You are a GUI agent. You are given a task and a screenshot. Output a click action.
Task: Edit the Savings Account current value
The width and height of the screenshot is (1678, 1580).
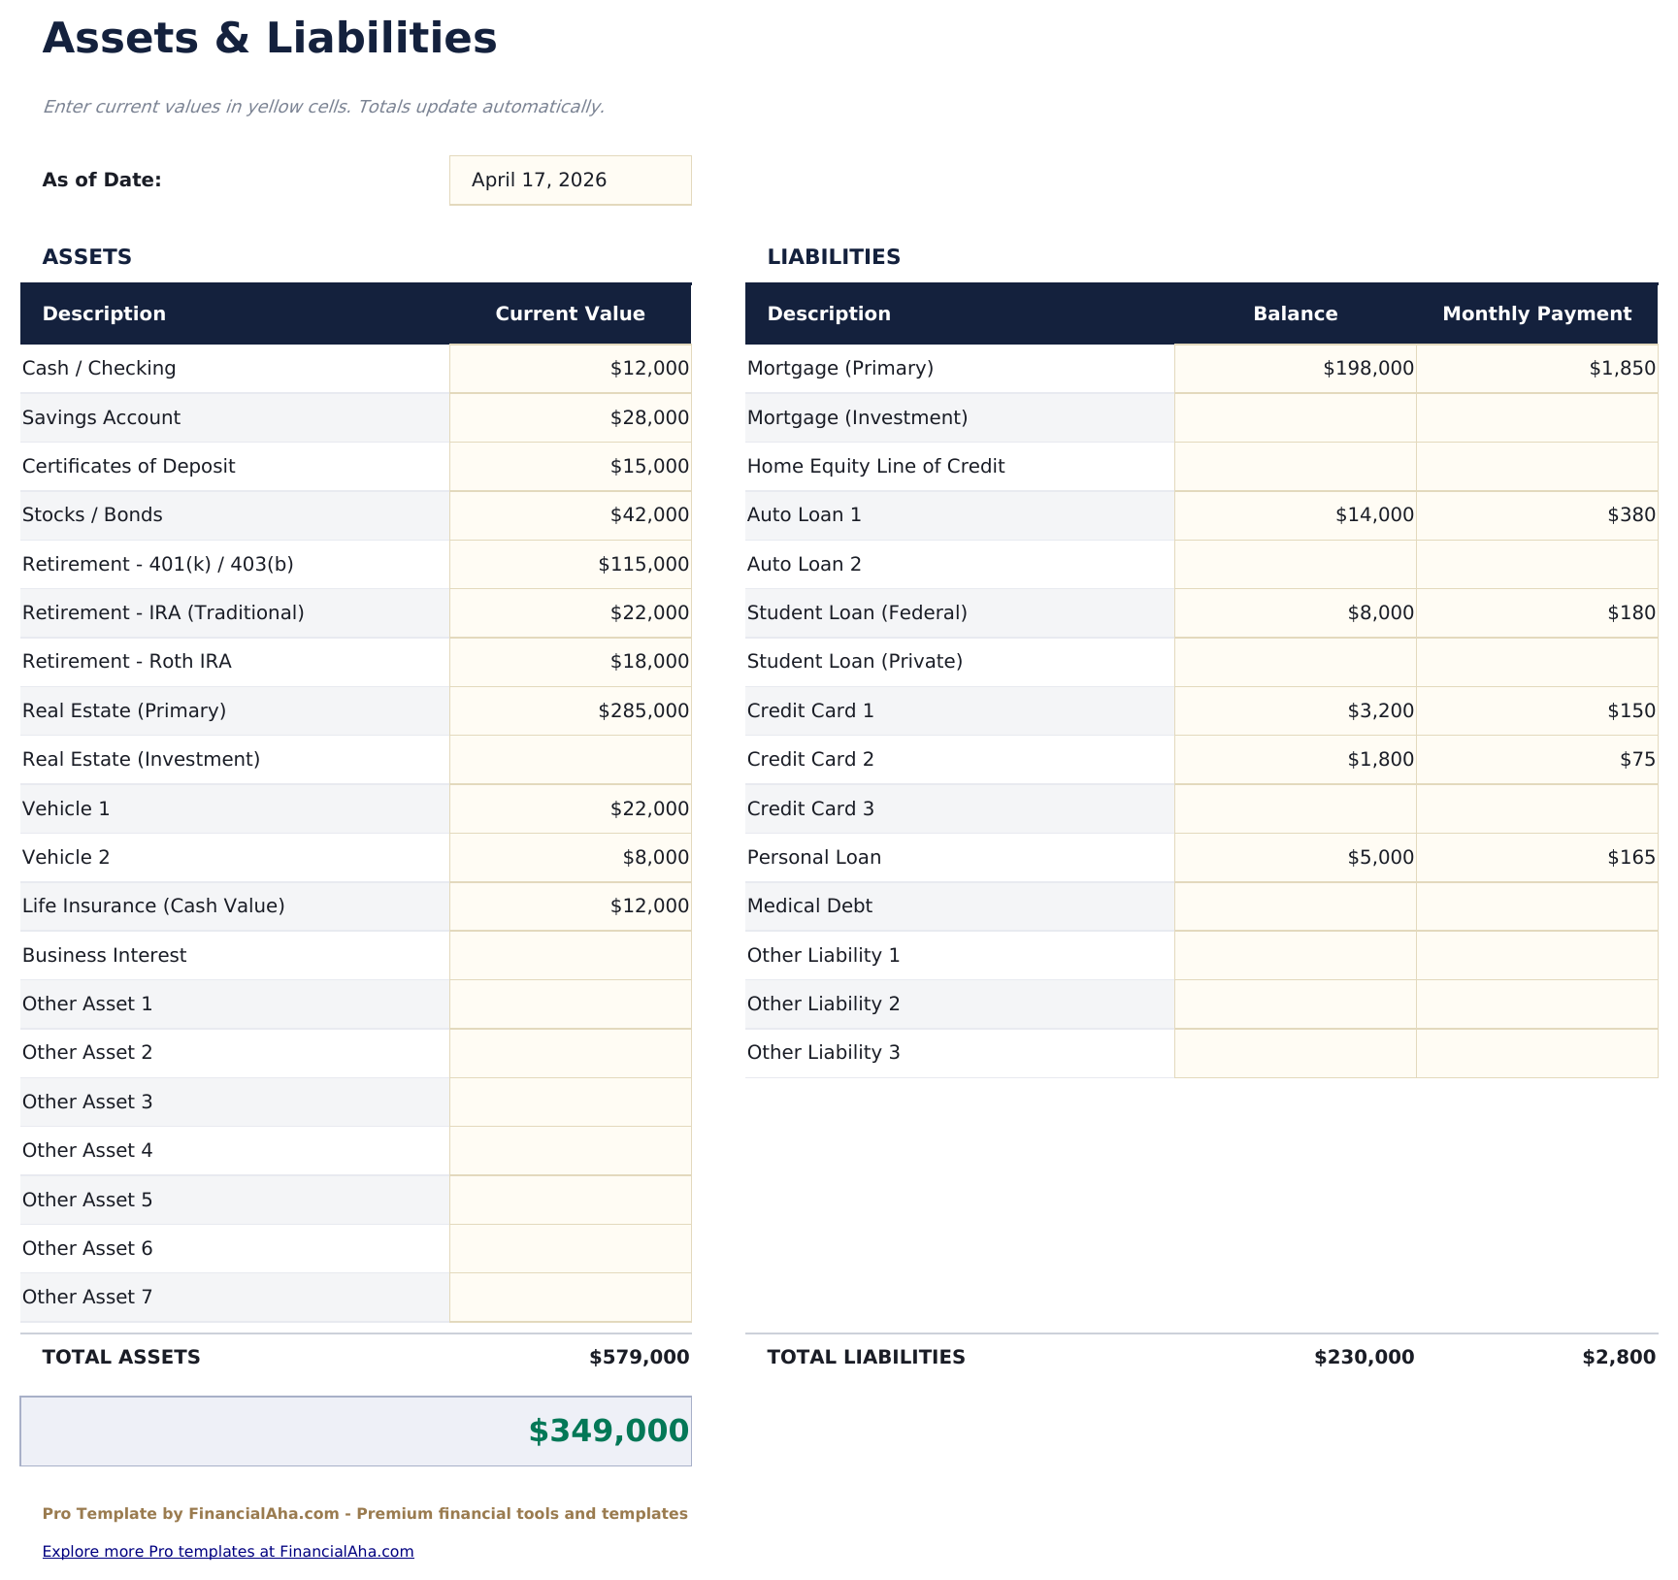pos(570,417)
